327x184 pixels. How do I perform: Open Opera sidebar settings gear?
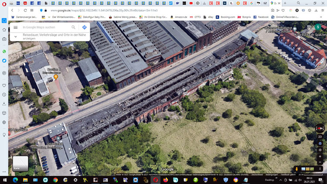coord(4,123)
